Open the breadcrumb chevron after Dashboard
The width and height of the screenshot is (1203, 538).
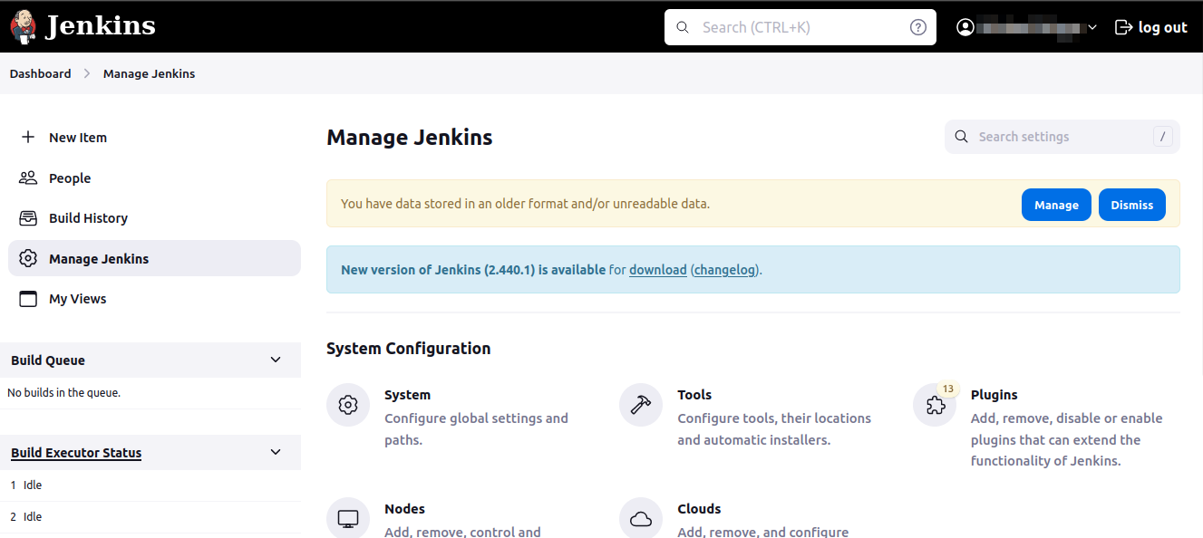87,73
